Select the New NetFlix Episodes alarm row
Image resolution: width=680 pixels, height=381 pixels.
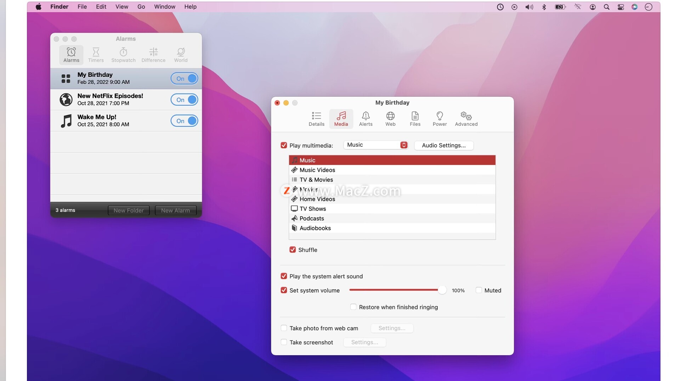point(126,100)
